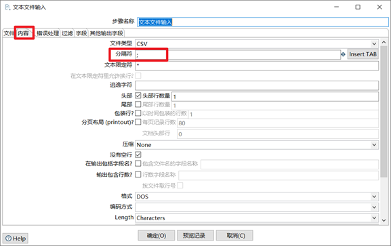Click scroll up arrow of content panel
Viewport: 391px width, 246px height.
pyautogui.click(x=384, y=42)
